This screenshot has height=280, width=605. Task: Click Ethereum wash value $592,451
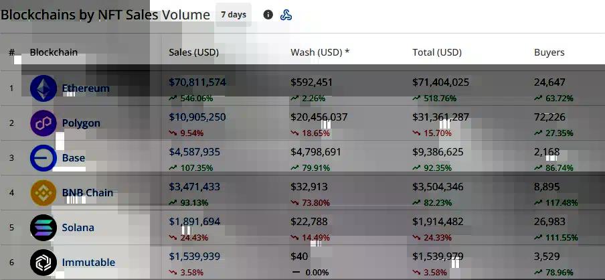[311, 82]
